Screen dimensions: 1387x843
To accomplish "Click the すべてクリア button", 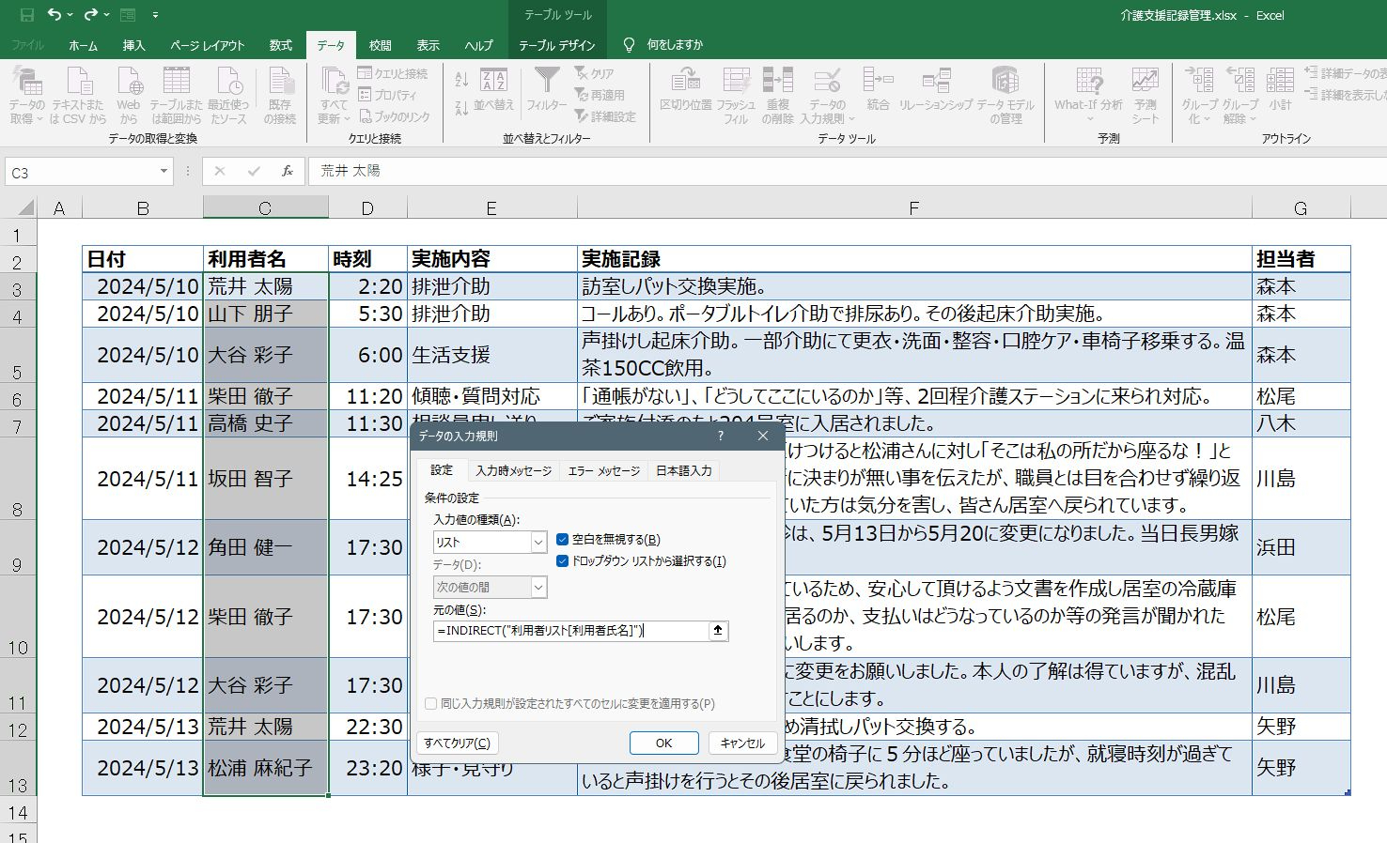I will coord(457,743).
